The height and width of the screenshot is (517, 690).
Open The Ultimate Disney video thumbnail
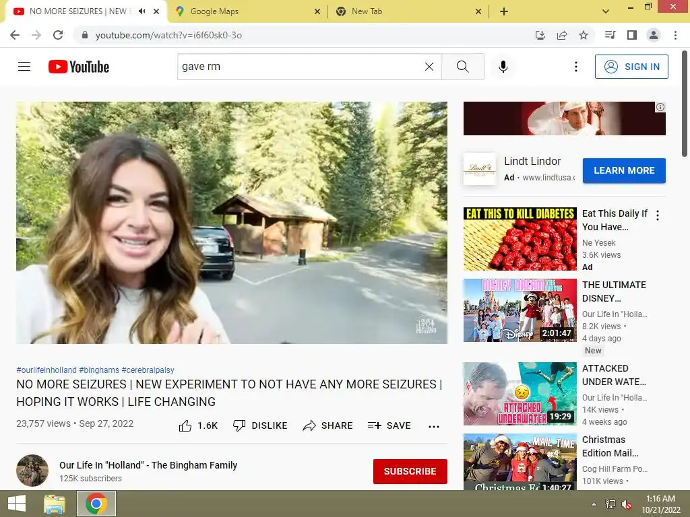point(520,310)
